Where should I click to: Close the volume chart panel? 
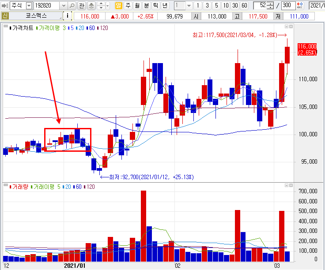291,185
